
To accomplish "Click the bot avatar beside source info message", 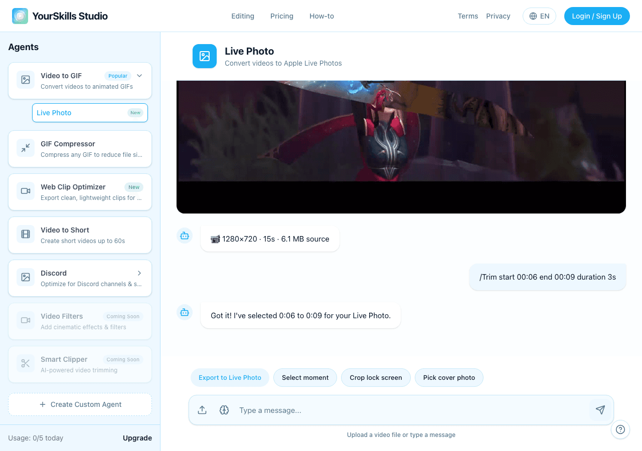I will click(x=185, y=236).
